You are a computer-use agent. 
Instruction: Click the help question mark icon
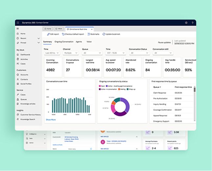click(x=193, y=23)
